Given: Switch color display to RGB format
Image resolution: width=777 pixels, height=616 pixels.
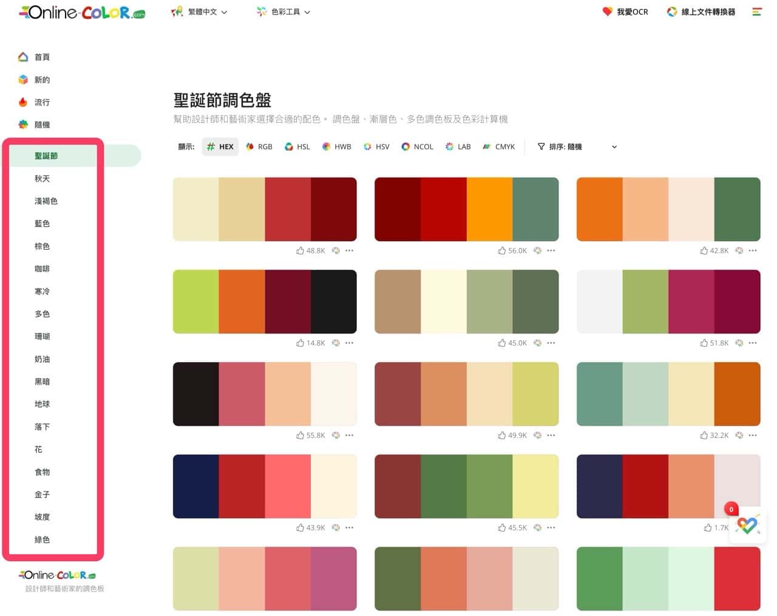Looking at the screenshot, I should pos(259,146).
